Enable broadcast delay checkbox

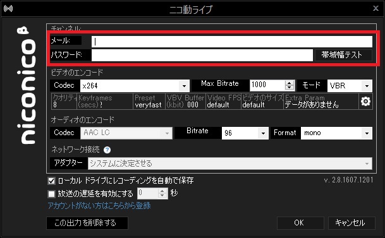51,194
